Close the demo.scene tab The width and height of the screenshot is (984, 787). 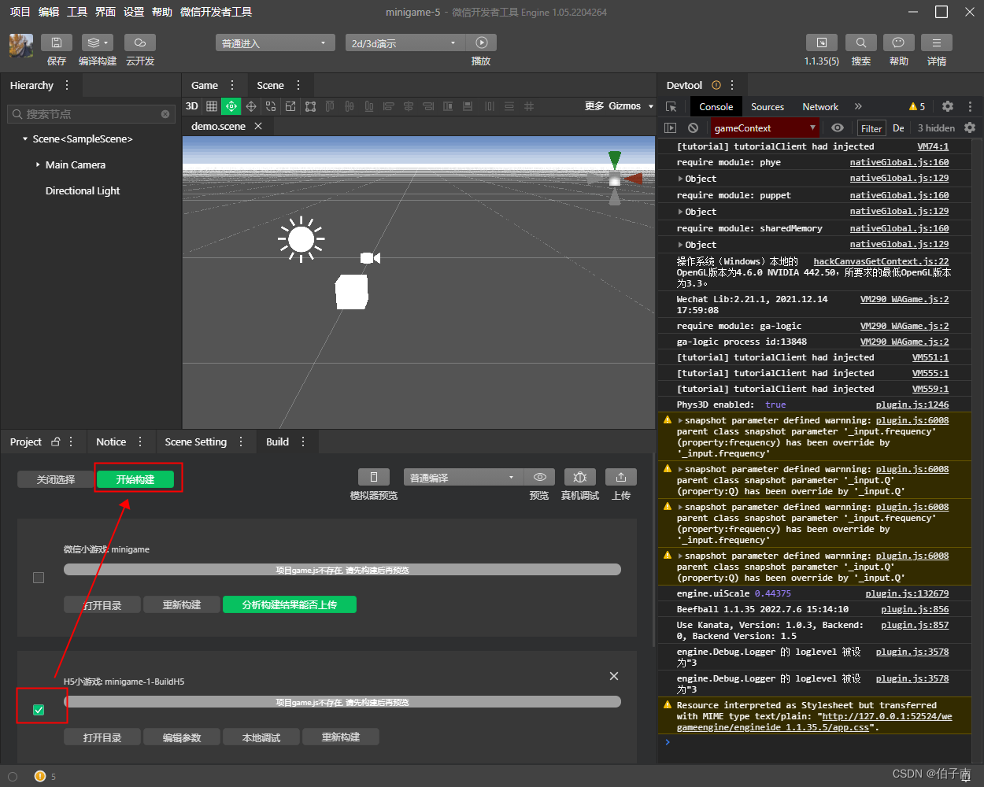pyautogui.click(x=258, y=126)
